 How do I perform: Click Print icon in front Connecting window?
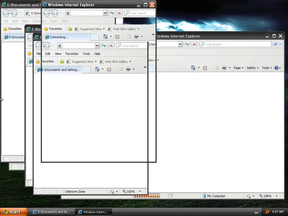pos(136,37)
